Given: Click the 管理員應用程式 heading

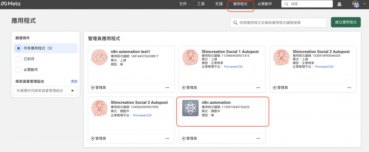Looking at the screenshot, I should [x=104, y=39].
